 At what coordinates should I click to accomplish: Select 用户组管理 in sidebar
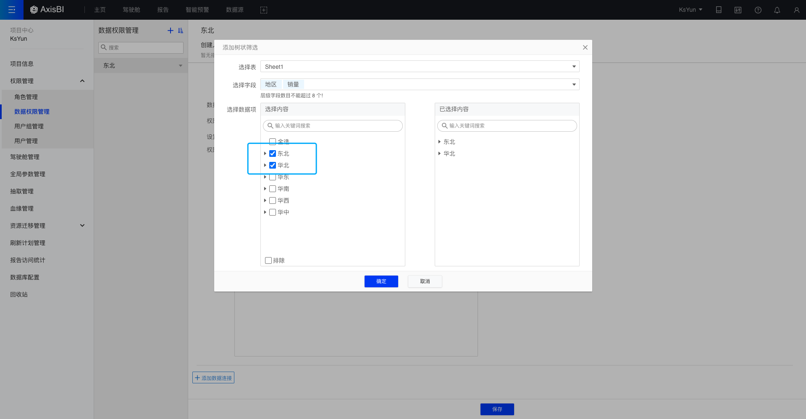click(29, 126)
